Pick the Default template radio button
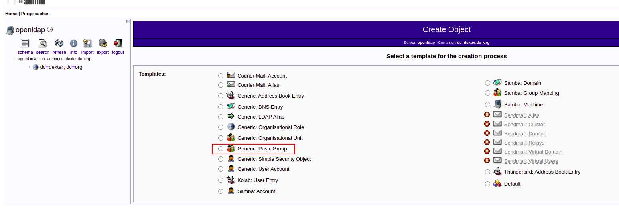Viewport: 619px width, 211px height. pos(487,184)
